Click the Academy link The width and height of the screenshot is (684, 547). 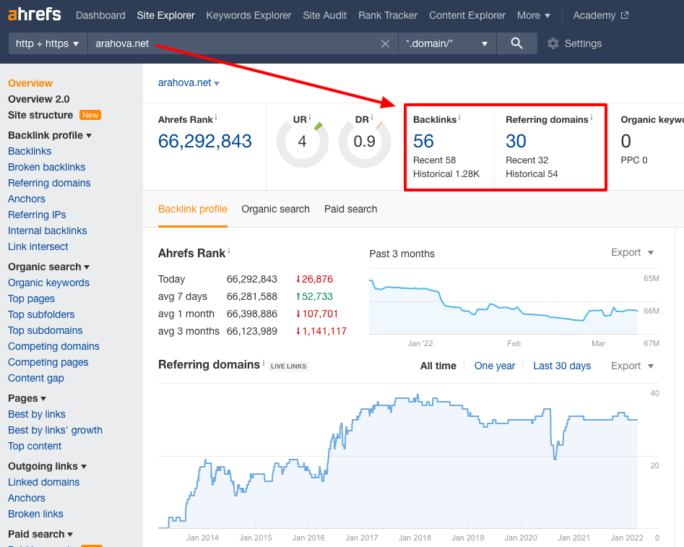tap(594, 15)
